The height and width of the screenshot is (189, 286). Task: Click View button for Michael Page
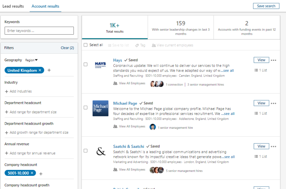pyautogui.click(x=261, y=103)
